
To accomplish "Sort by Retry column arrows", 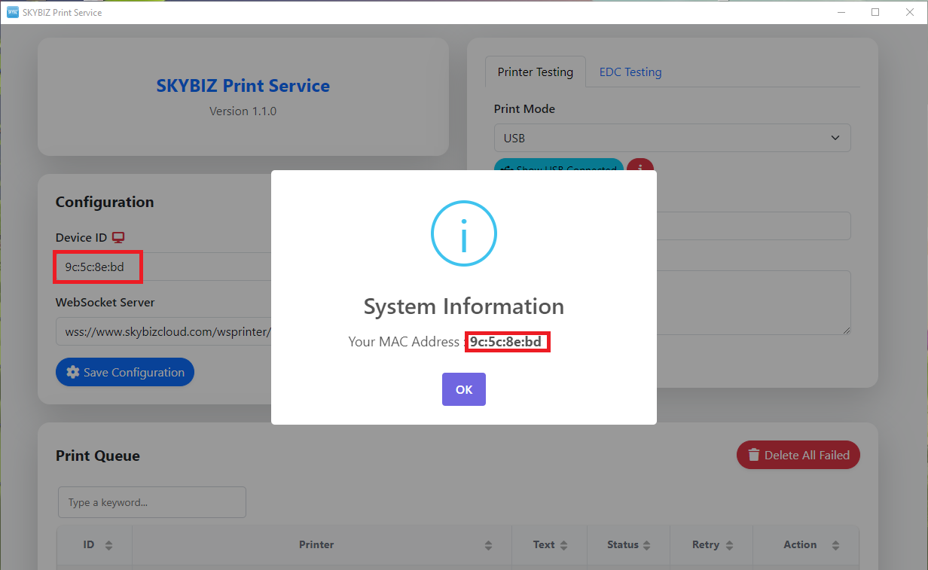I will (730, 545).
